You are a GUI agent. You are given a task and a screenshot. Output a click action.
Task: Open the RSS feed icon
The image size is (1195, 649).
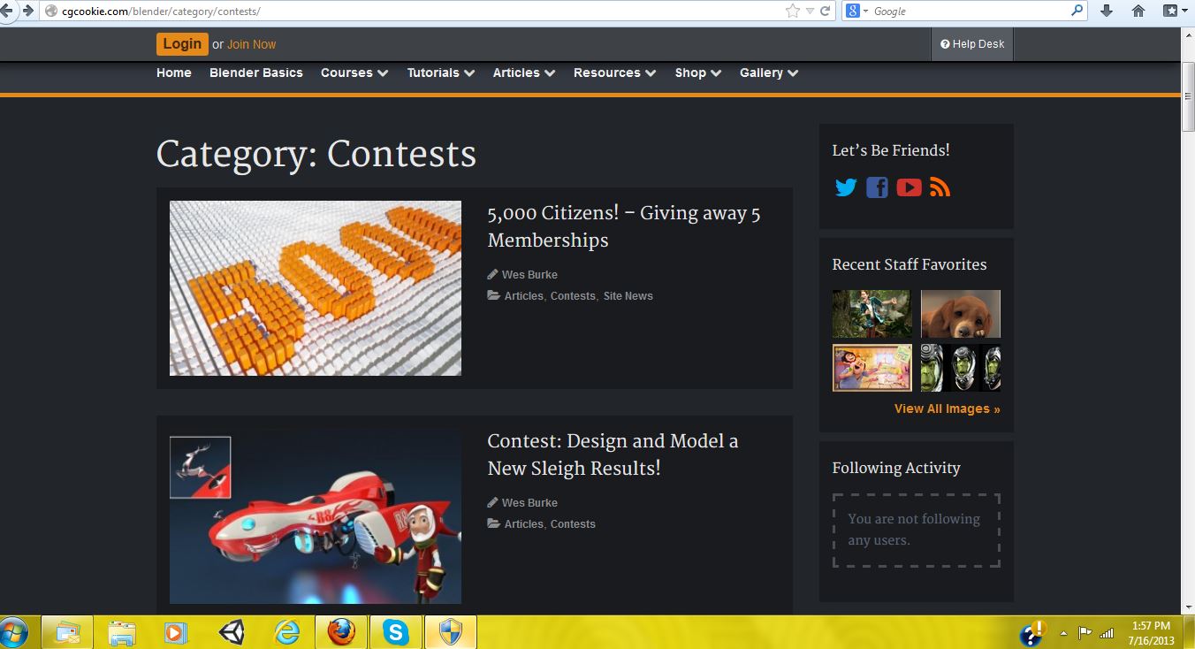pyautogui.click(x=940, y=187)
